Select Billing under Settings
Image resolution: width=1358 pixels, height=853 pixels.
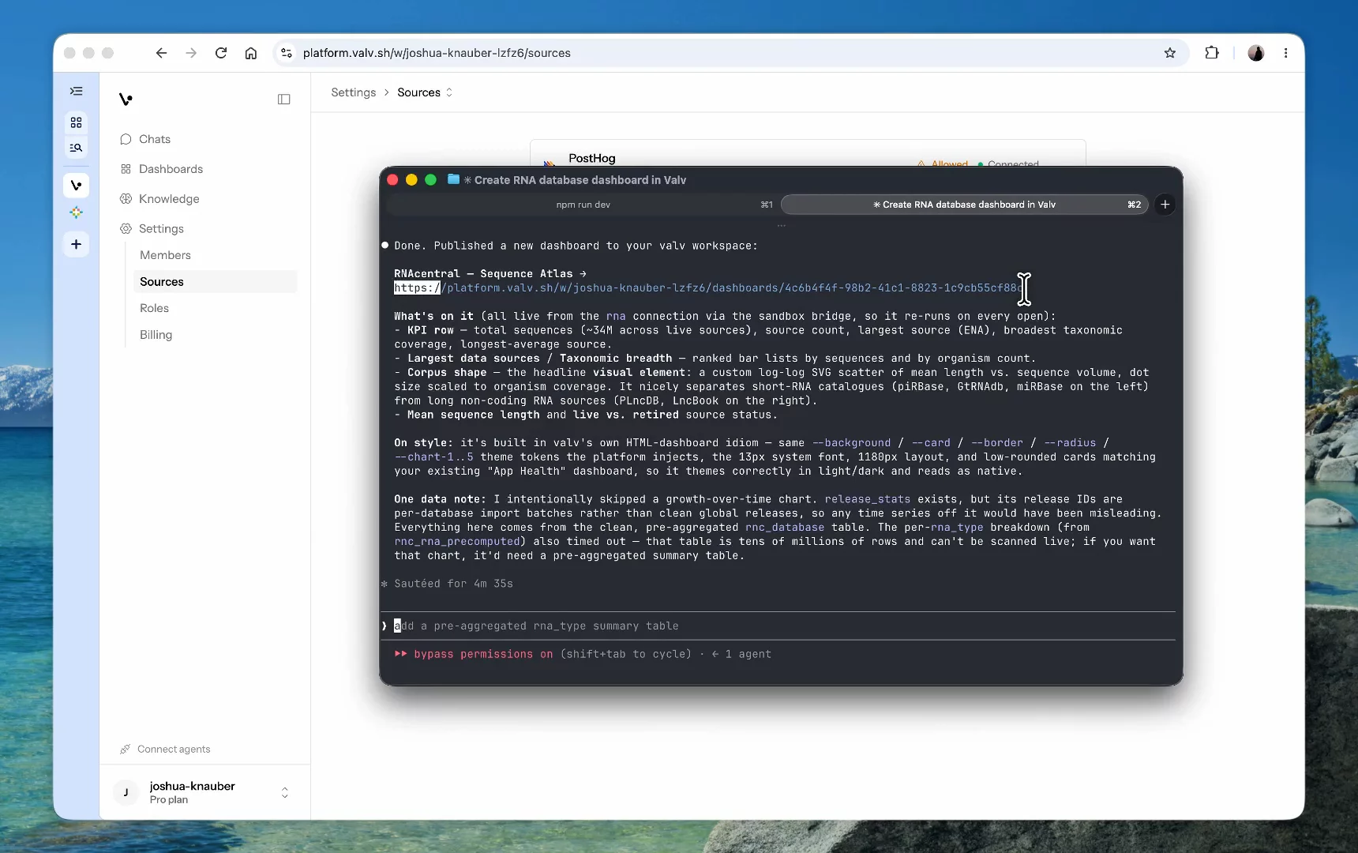tap(156, 335)
